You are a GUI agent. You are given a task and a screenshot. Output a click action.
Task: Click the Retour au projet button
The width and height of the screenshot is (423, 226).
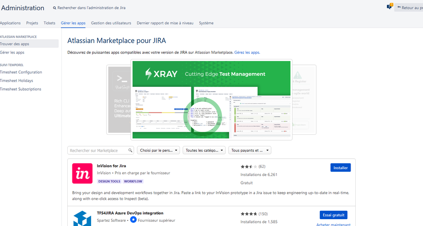[x=409, y=8]
